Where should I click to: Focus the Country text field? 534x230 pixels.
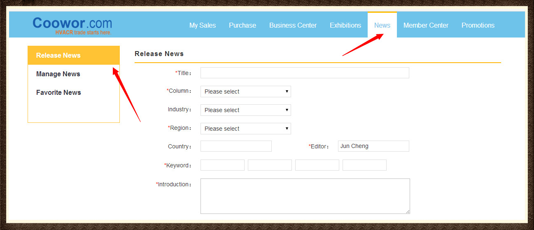pos(236,146)
